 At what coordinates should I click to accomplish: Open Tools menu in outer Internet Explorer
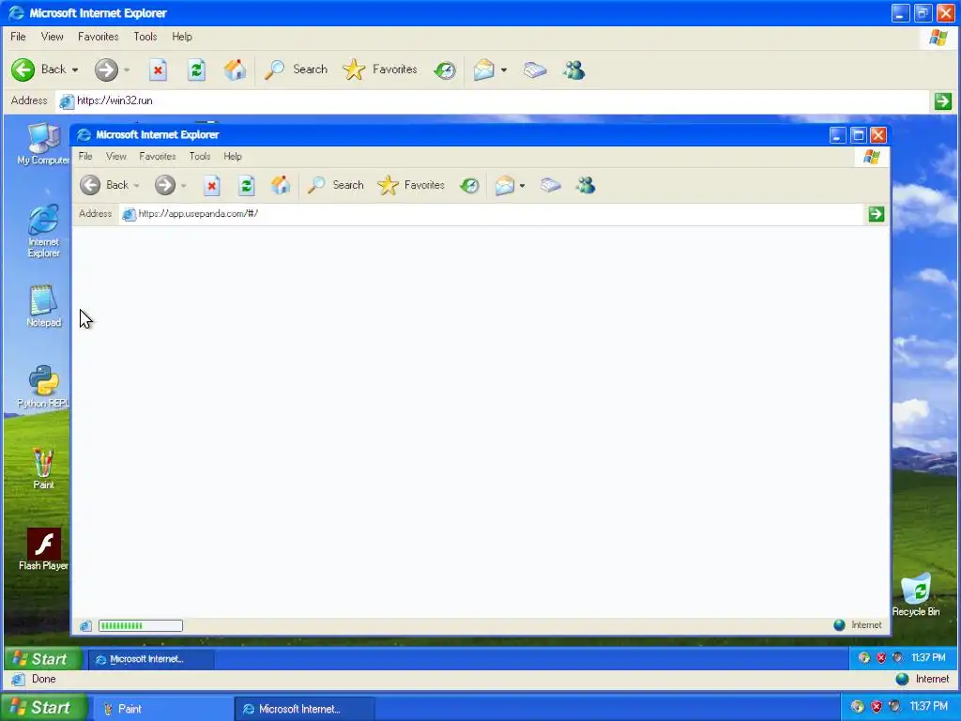pyautogui.click(x=145, y=37)
